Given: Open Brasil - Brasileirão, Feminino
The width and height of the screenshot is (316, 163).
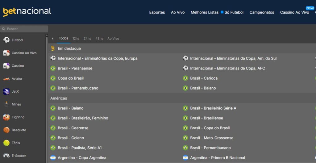Looking at the screenshot, I should pos(83,118).
